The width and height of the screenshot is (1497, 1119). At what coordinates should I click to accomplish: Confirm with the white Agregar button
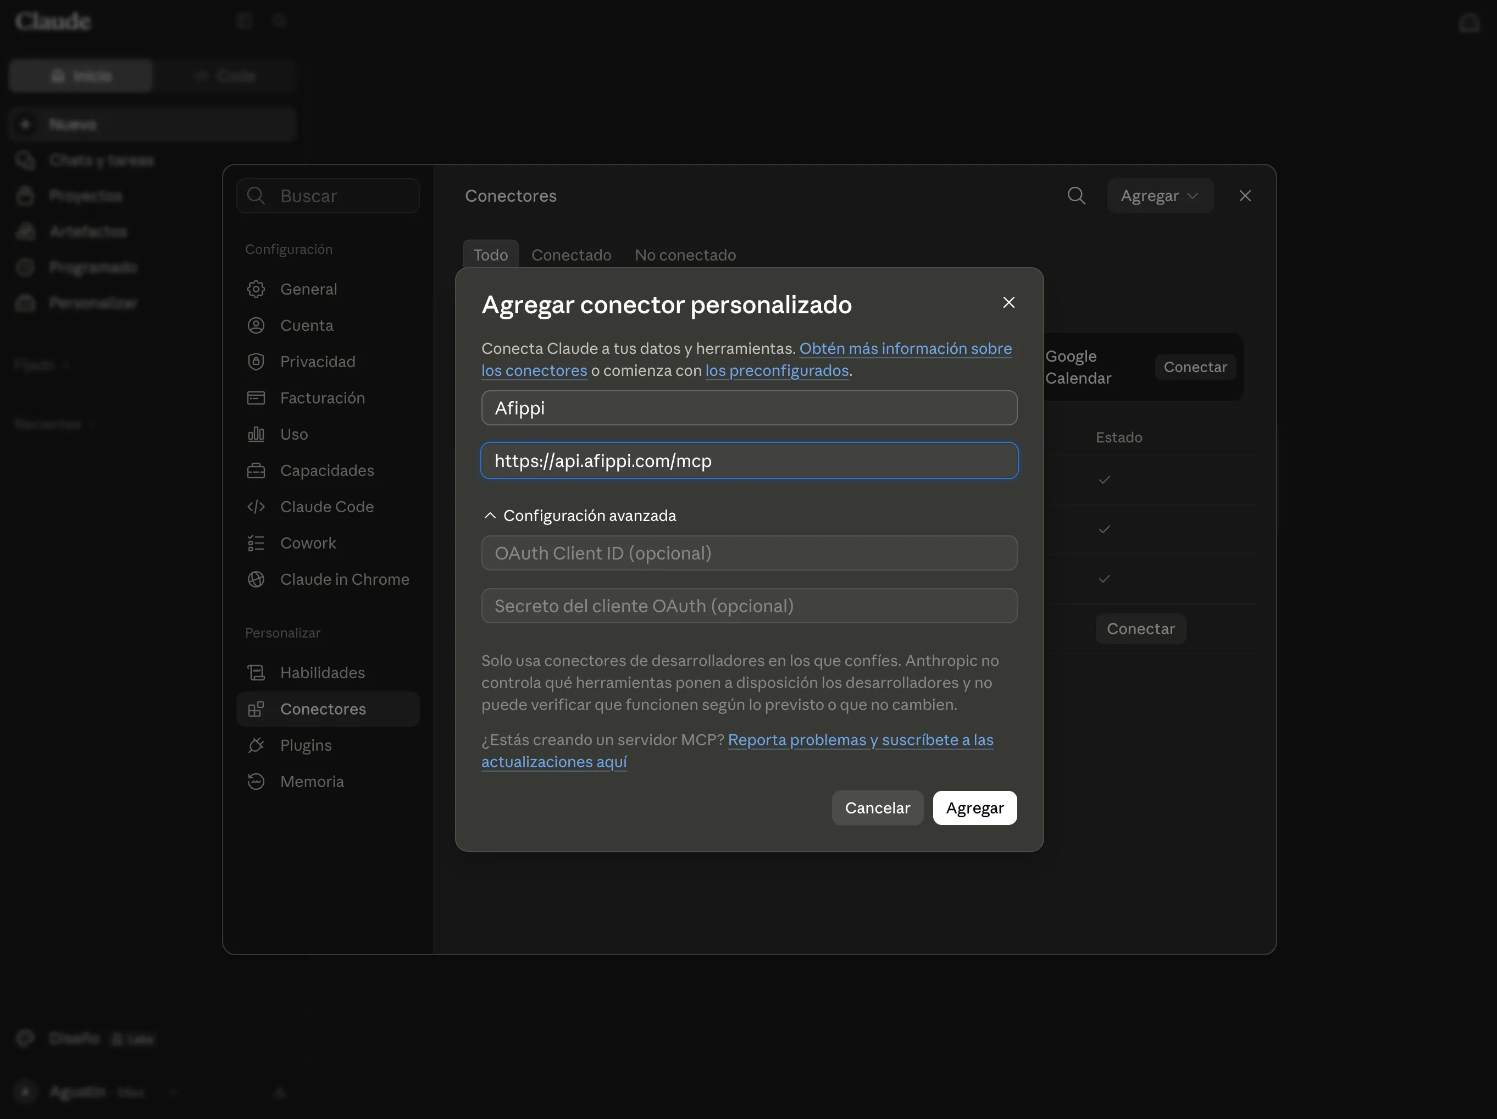pyautogui.click(x=974, y=807)
